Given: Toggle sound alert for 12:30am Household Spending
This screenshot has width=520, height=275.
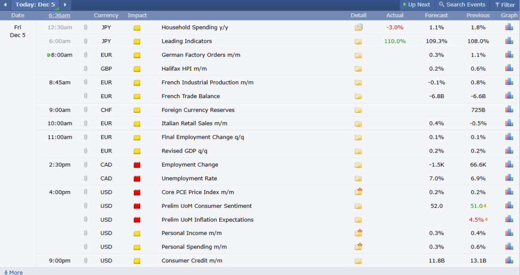Looking at the screenshot, I should 85,27.
